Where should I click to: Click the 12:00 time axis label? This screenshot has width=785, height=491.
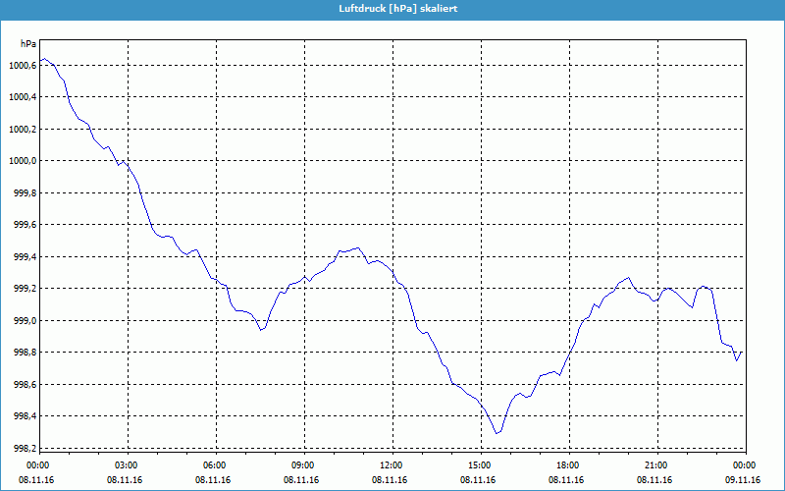click(392, 465)
